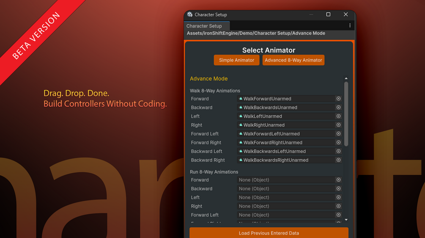Open object picker for Run Right animation

click(338, 206)
